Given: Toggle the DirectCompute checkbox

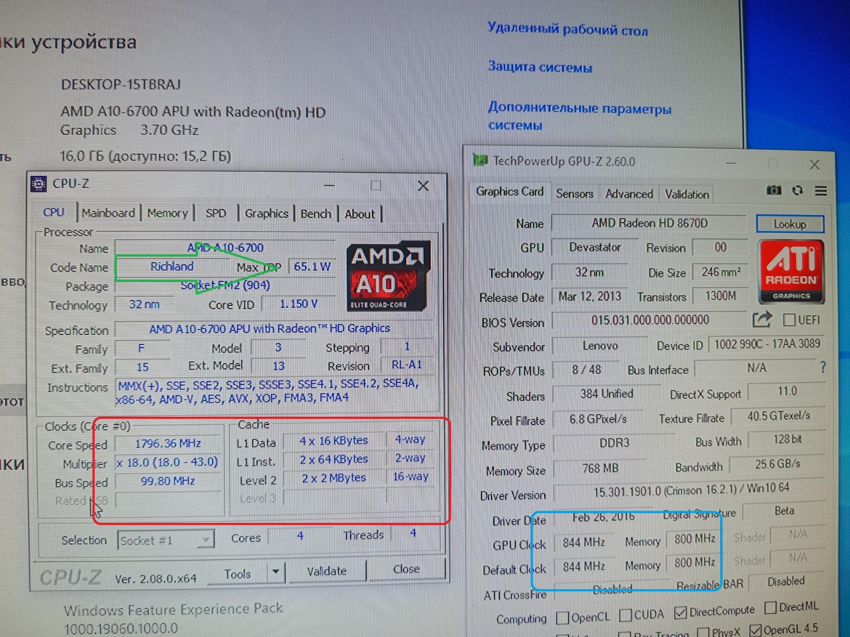Looking at the screenshot, I should coord(681,613).
